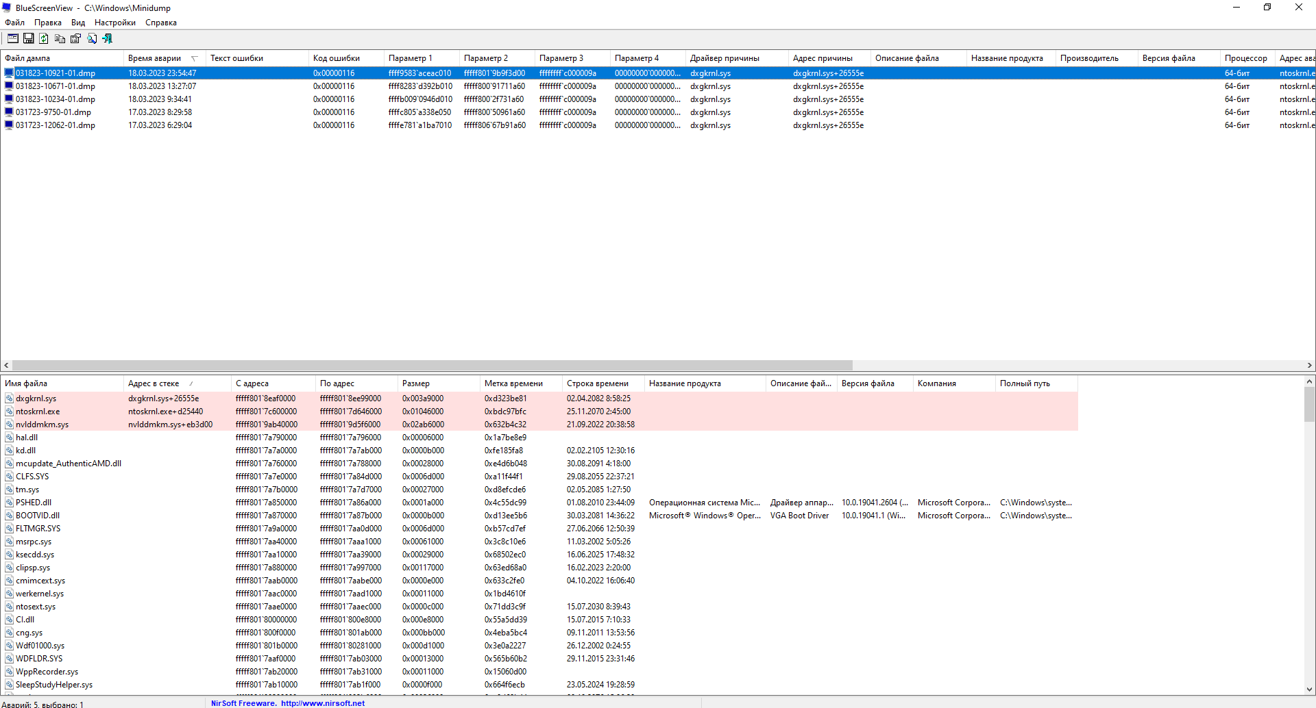Open the Правка menu
Image resolution: width=1316 pixels, height=708 pixels.
click(48, 23)
